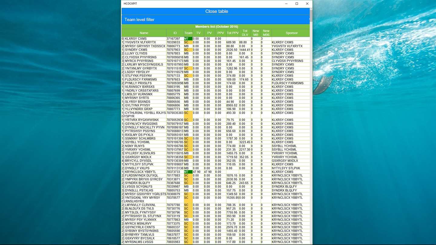436x245 pixels.
Task: Select the name 2] LLLNY CLYVDS
Action: point(134,54)
